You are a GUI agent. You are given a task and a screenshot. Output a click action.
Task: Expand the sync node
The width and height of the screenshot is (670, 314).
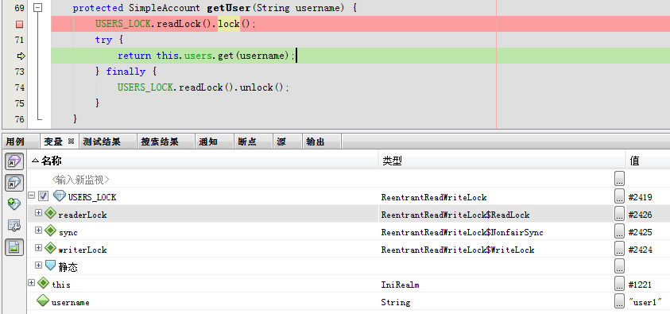(38, 230)
